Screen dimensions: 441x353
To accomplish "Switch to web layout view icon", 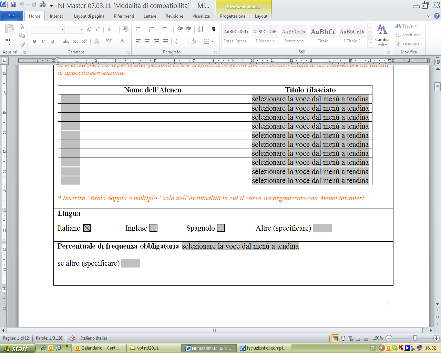I will [x=350, y=339].
